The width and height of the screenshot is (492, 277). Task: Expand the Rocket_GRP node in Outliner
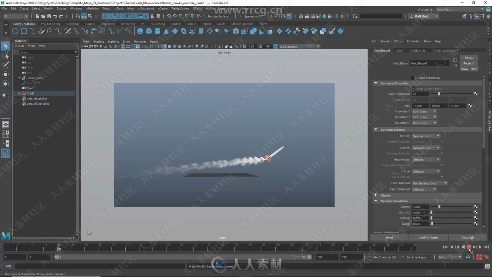(x=19, y=78)
